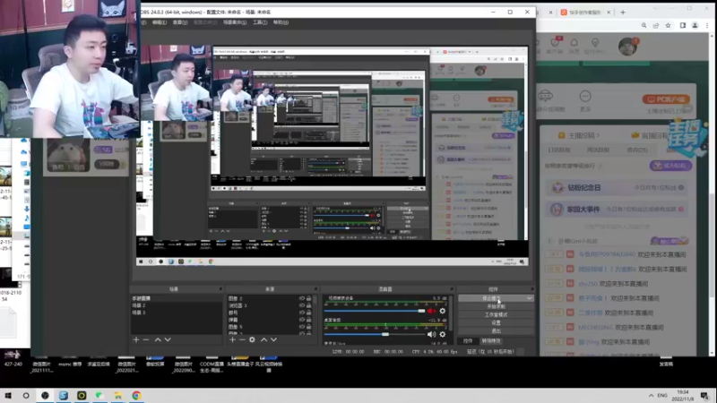The width and height of the screenshot is (717, 403).
Task: Click the float icon on the Mixer panel header
Action: (452, 289)
